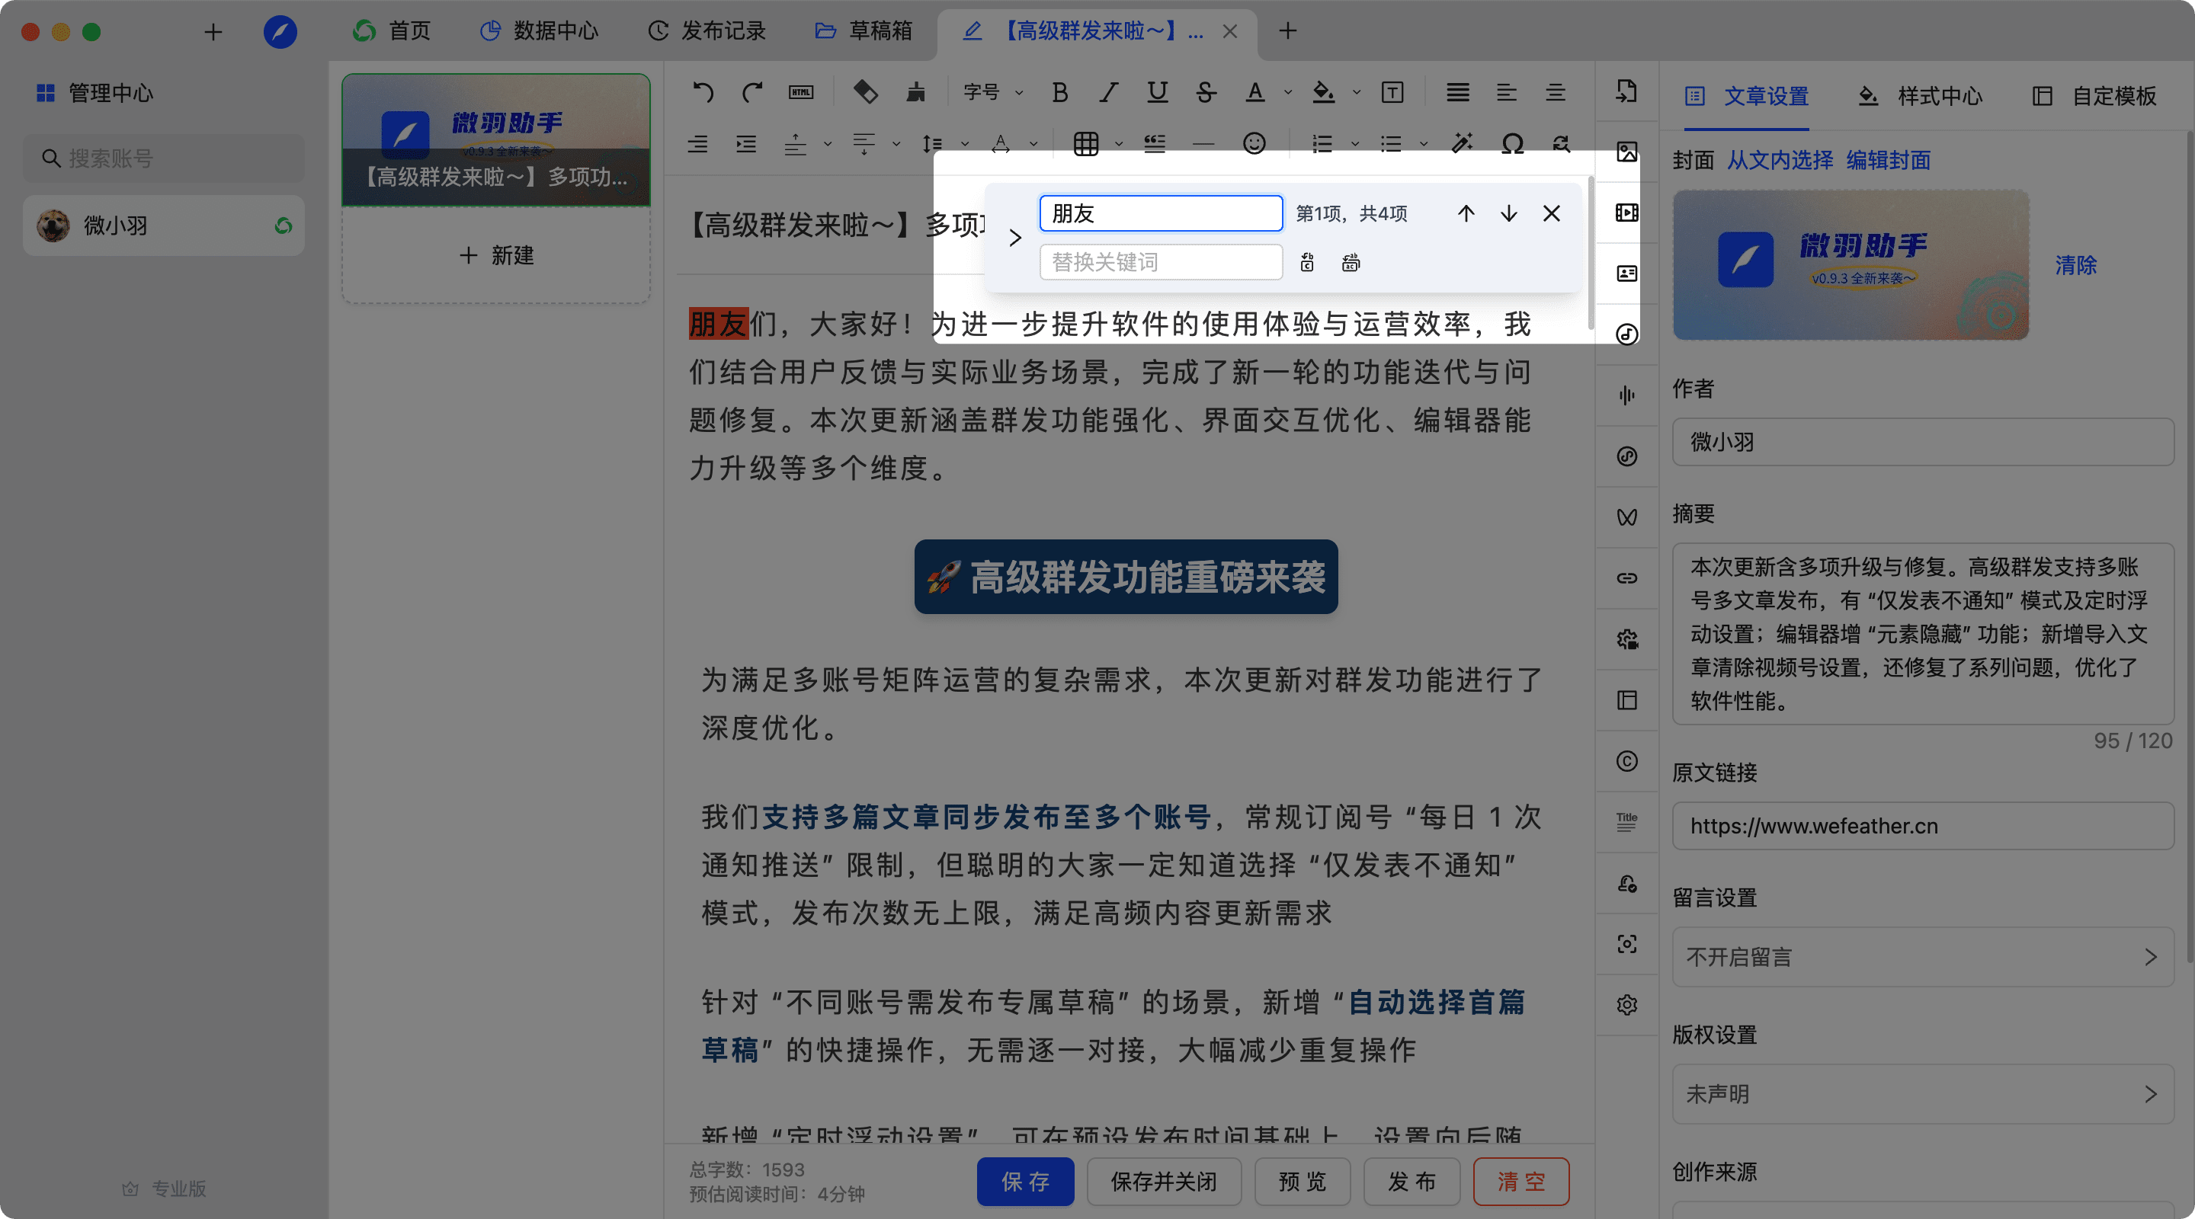Viewport: 2195px width, 1219px height.
Task: Toggle bold formatting
Action: coord(1059,92)
